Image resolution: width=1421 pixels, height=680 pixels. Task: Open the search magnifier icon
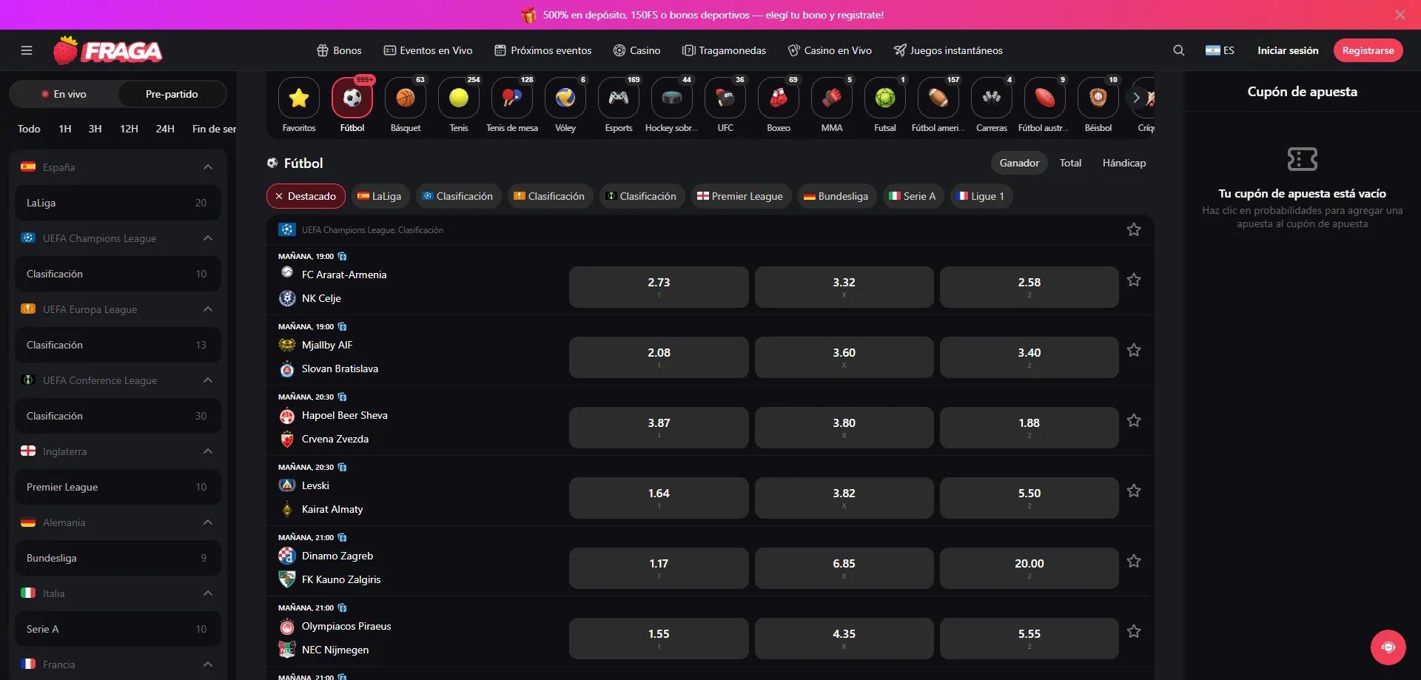(1179, 50)
